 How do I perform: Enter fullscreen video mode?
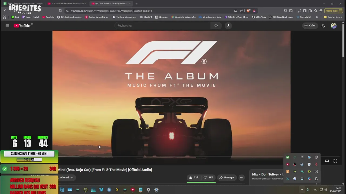pyautogui.click(x=335, y=161)
